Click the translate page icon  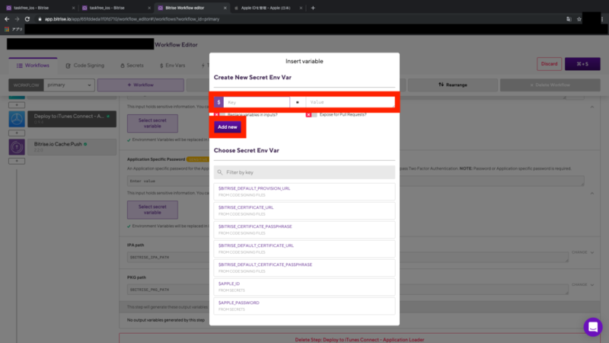pyautogui.click(x=569, y=19)
